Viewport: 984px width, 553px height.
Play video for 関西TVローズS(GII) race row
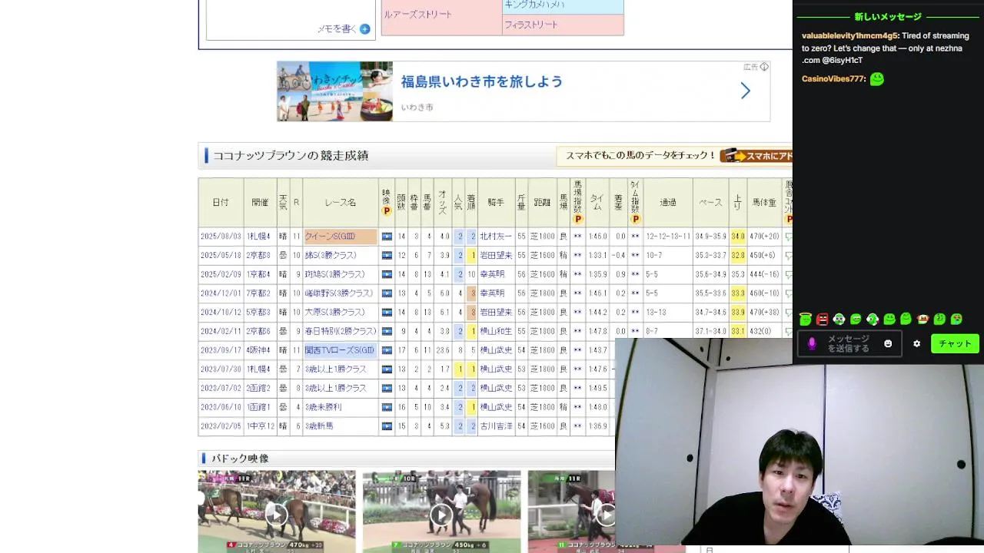coord(387,350)
